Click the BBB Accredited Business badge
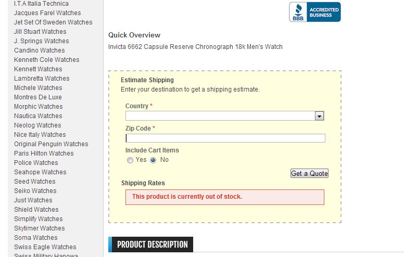Viewport: 404px width, 257px height. (314, 12)
